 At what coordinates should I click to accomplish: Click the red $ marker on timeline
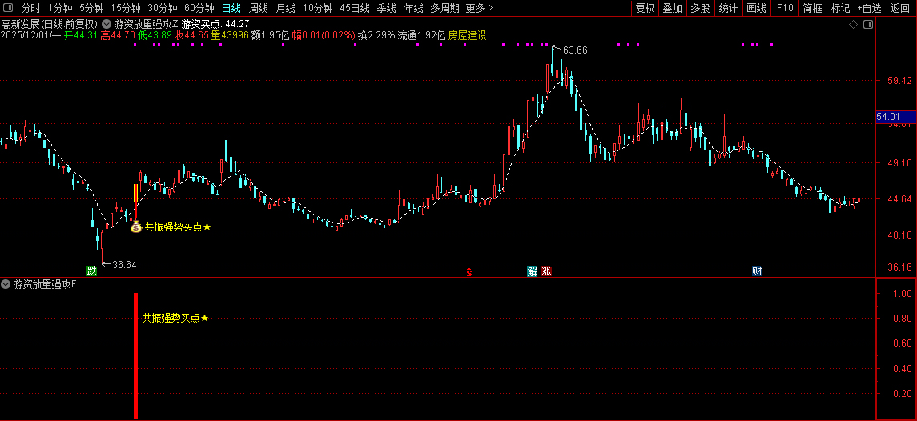click(x=469, y=271)
